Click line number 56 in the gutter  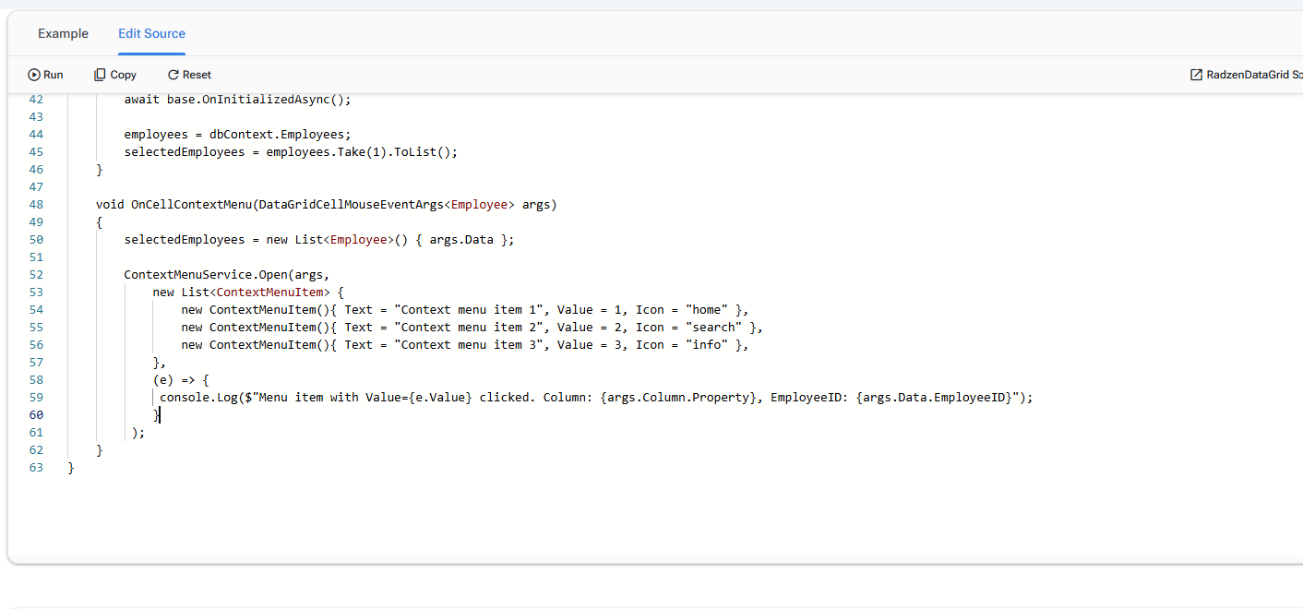(x=36, y=345)
